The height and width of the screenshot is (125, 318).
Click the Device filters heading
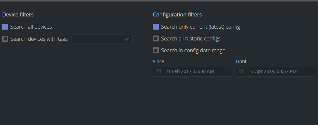click(x=18, y=14)
